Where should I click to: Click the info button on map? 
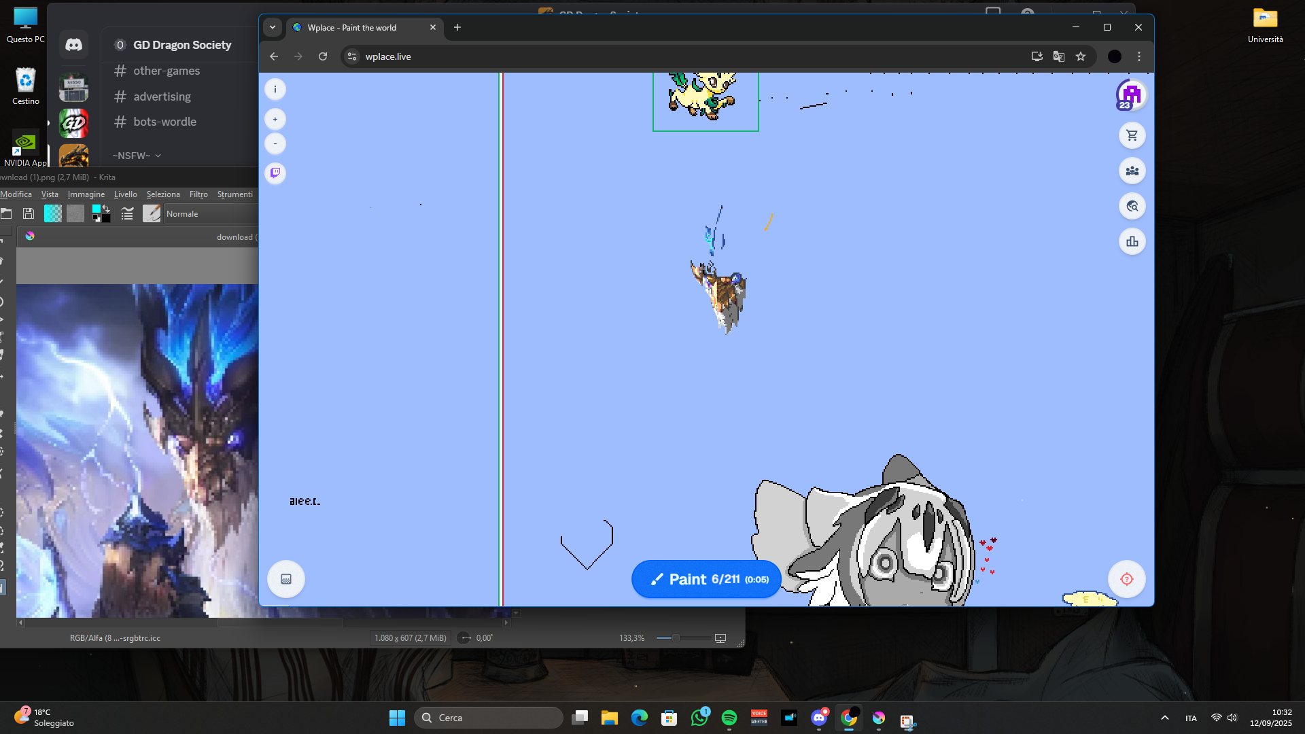coord(275,89)
